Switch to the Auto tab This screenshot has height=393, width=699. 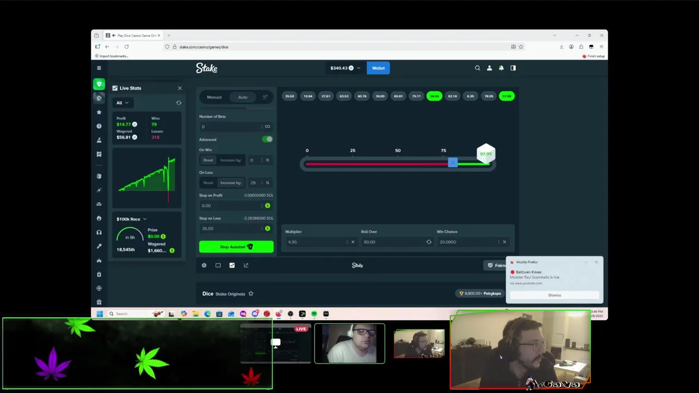pyautogui.click(x=242, y=97)
